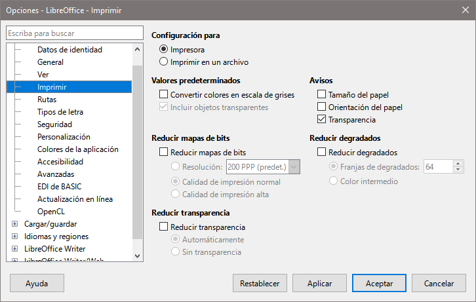Open Colores de la aplicación page

pyautogui.click(x=78, y=149)
